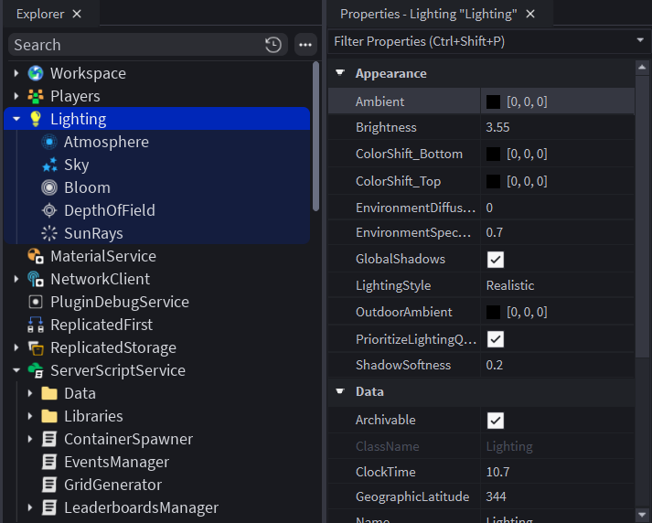Expand the ReplicatedStorage tree node
Viewport: 652px width, 523px height.
coord(16,347)
